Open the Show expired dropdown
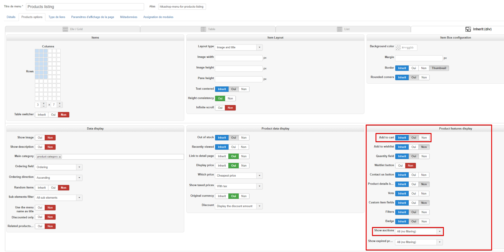 tap(419, 242)
